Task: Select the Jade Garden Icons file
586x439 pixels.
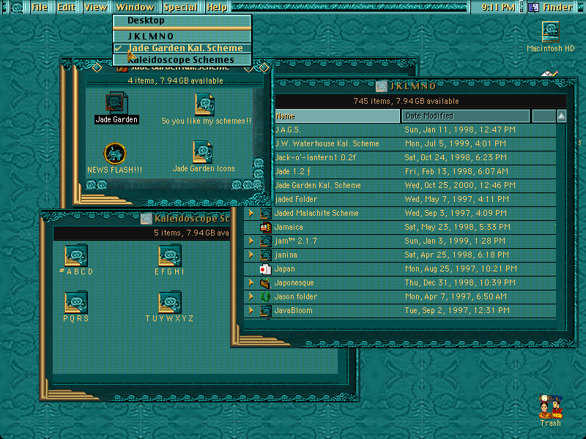Action: point(203,152)
